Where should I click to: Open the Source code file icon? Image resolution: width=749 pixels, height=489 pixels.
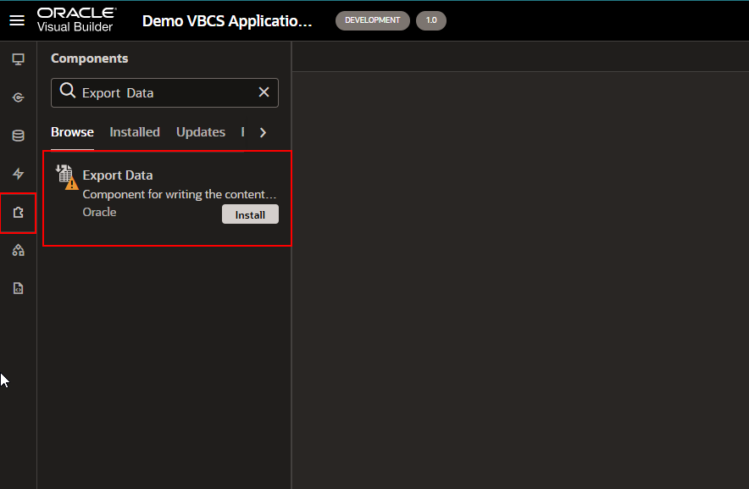pos(18,288)
